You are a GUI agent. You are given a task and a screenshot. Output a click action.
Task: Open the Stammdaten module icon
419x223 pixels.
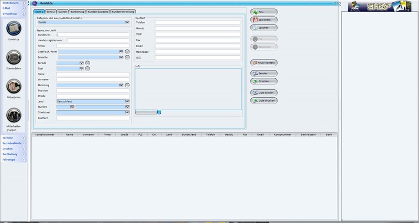pos(14,57)
